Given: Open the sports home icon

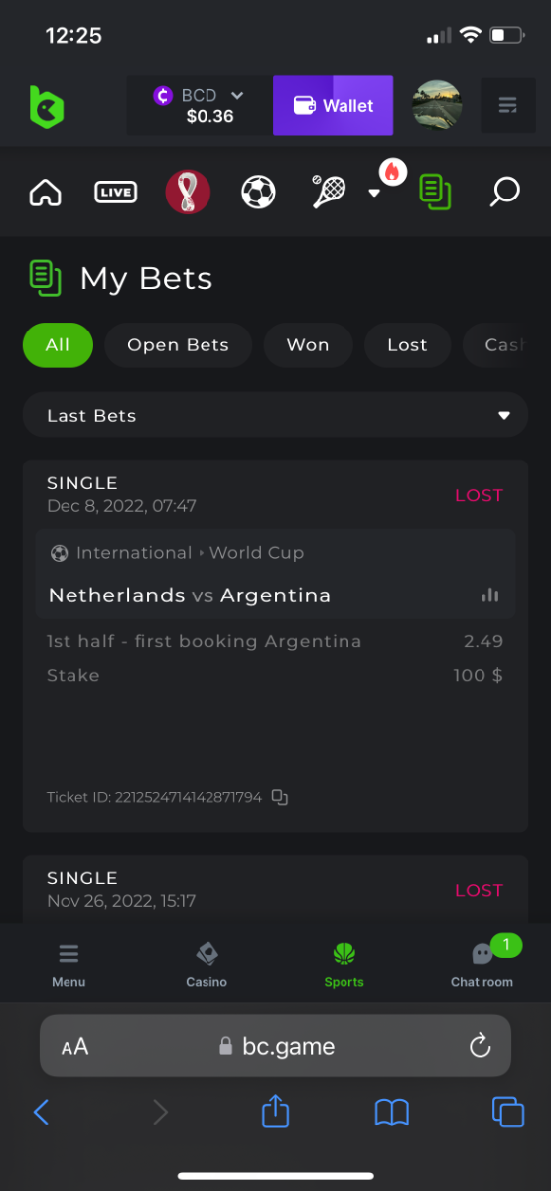Looking at the screenshot, I should (x=45, y=192).
